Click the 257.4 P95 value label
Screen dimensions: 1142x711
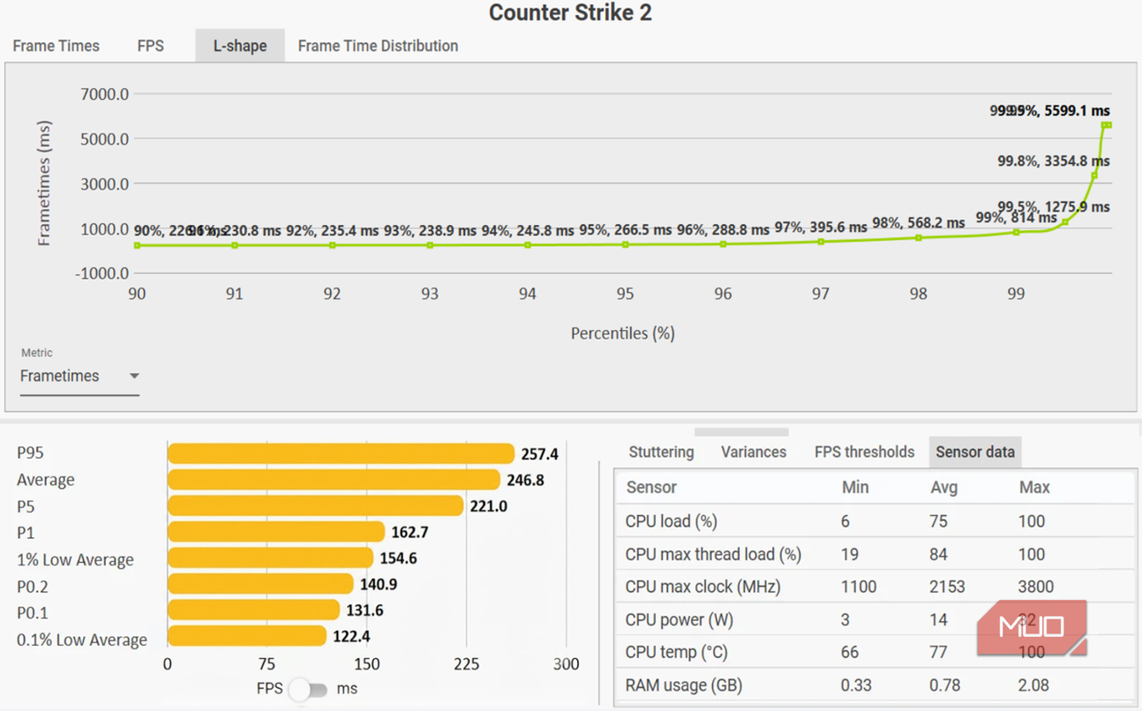[539, 454]
